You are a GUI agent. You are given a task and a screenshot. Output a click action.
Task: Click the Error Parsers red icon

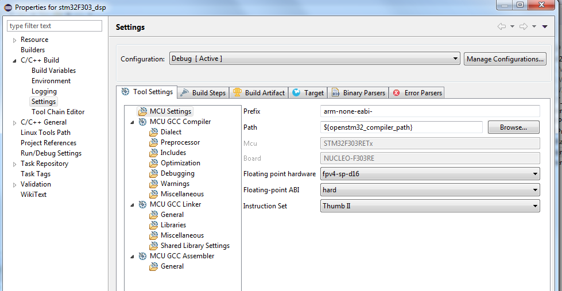click(397, 93)
